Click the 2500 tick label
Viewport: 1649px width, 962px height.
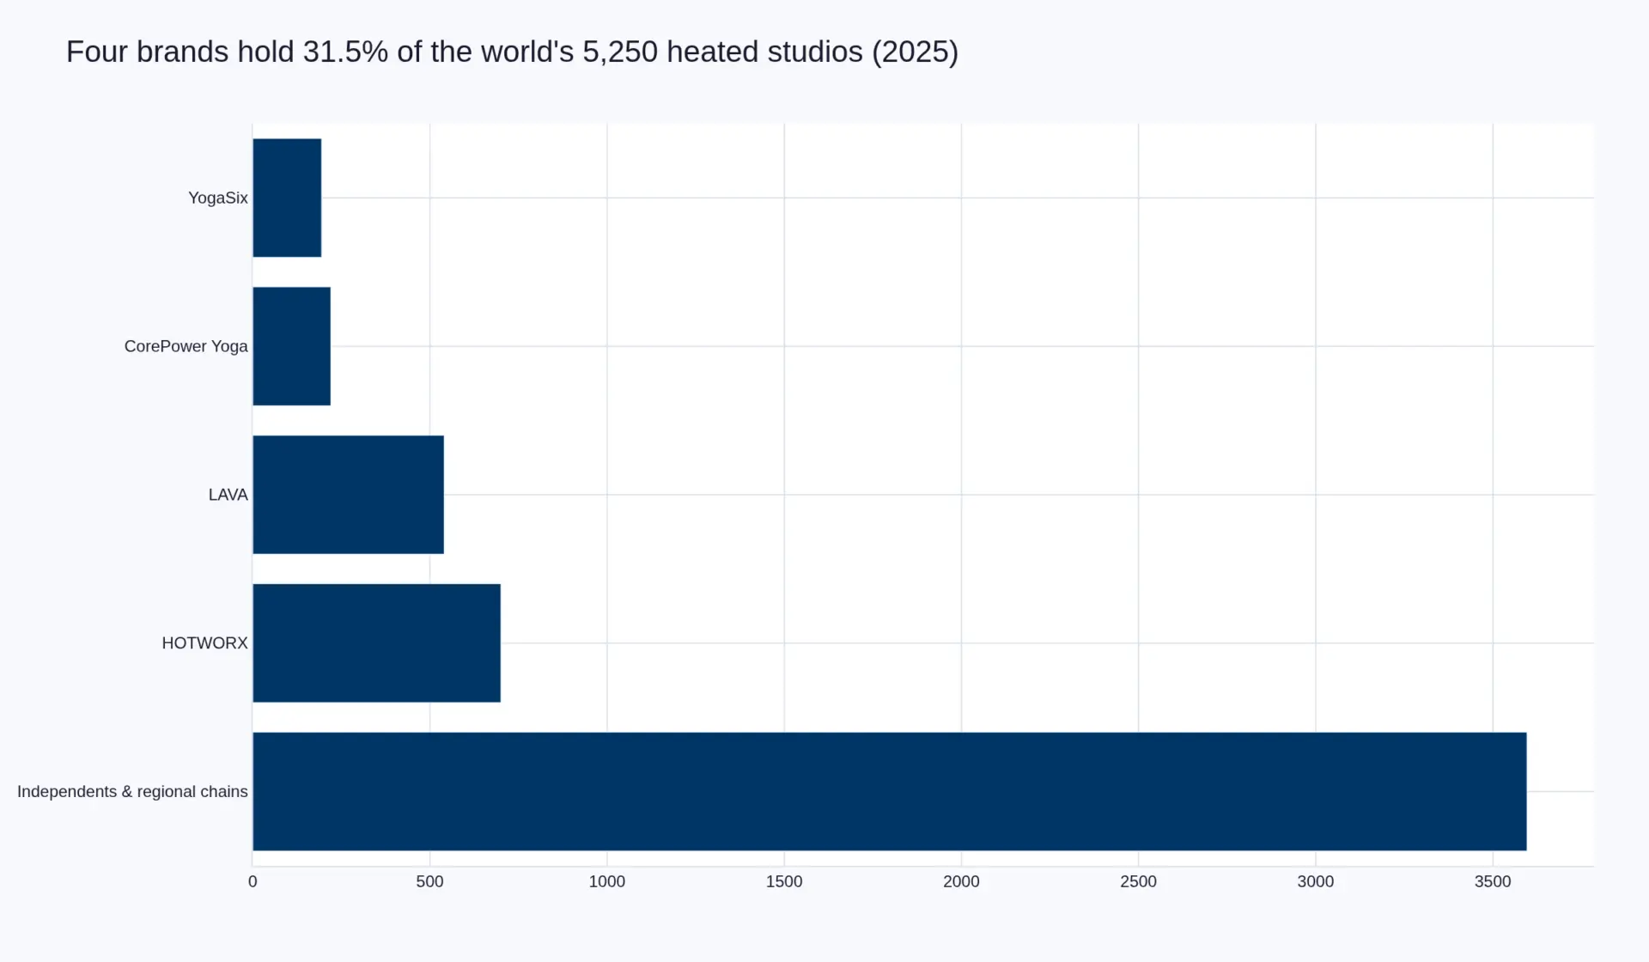1139,881
